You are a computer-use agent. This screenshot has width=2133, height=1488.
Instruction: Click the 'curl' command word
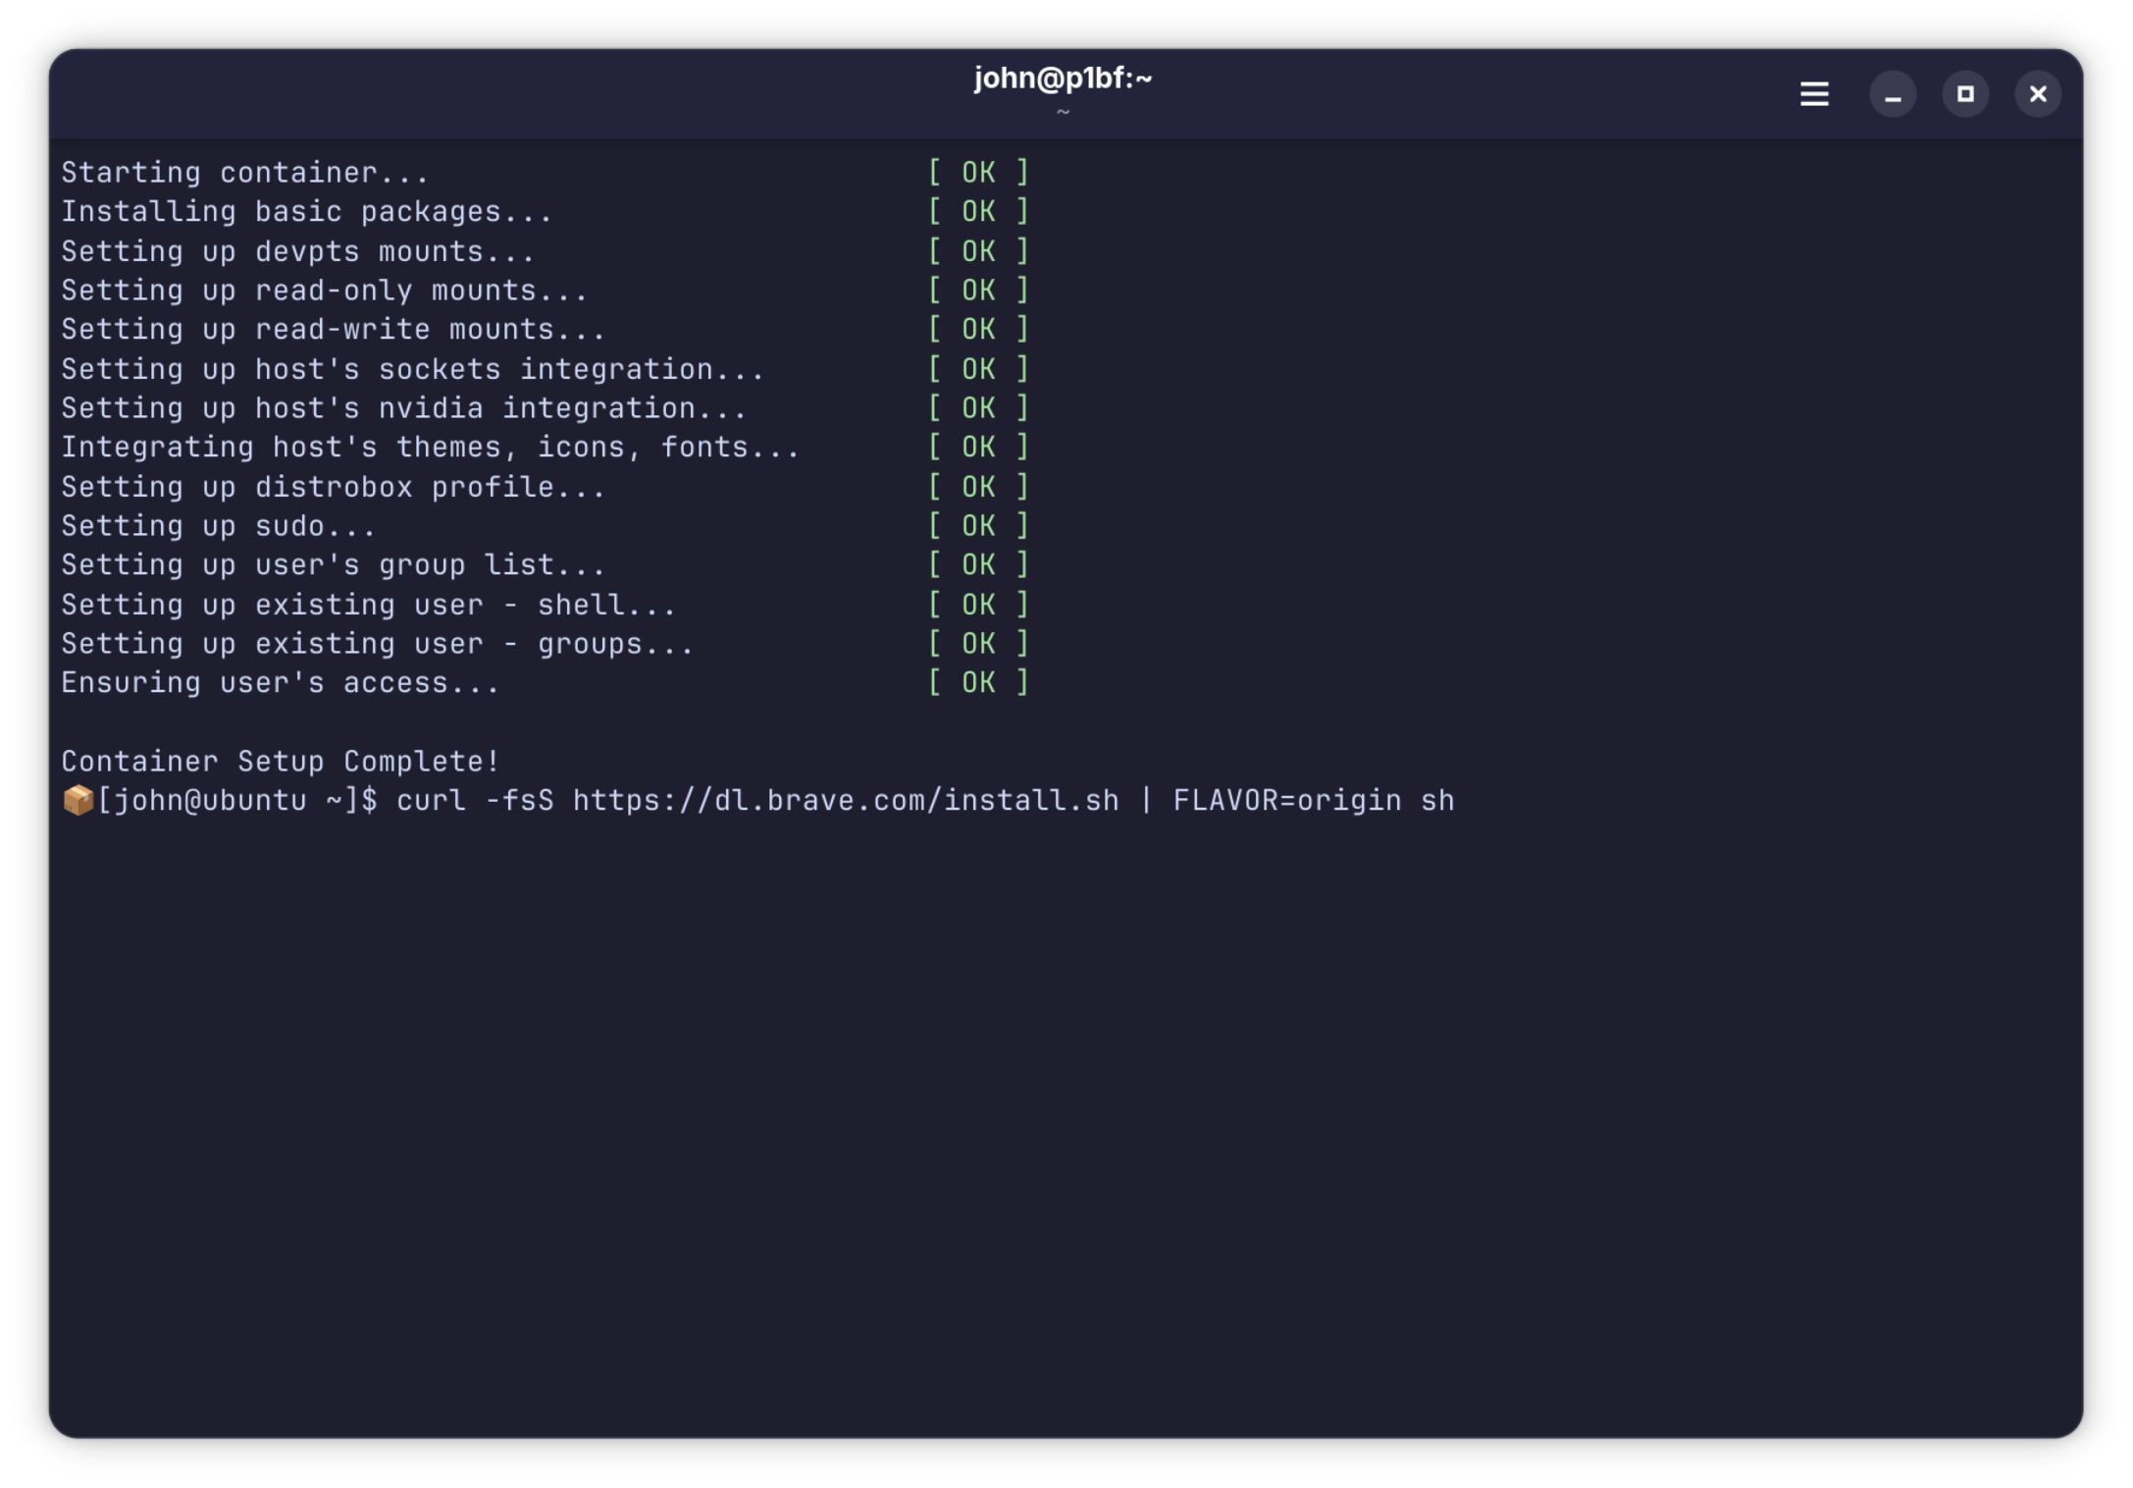pos(432,801)
